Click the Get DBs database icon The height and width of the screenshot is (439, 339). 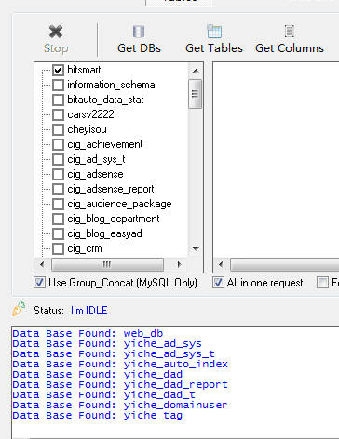point(139,32)
